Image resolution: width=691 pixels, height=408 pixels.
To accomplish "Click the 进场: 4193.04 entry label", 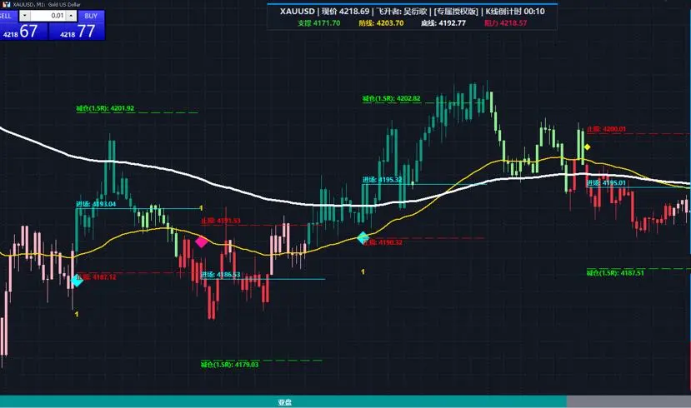I will point(96,204).
